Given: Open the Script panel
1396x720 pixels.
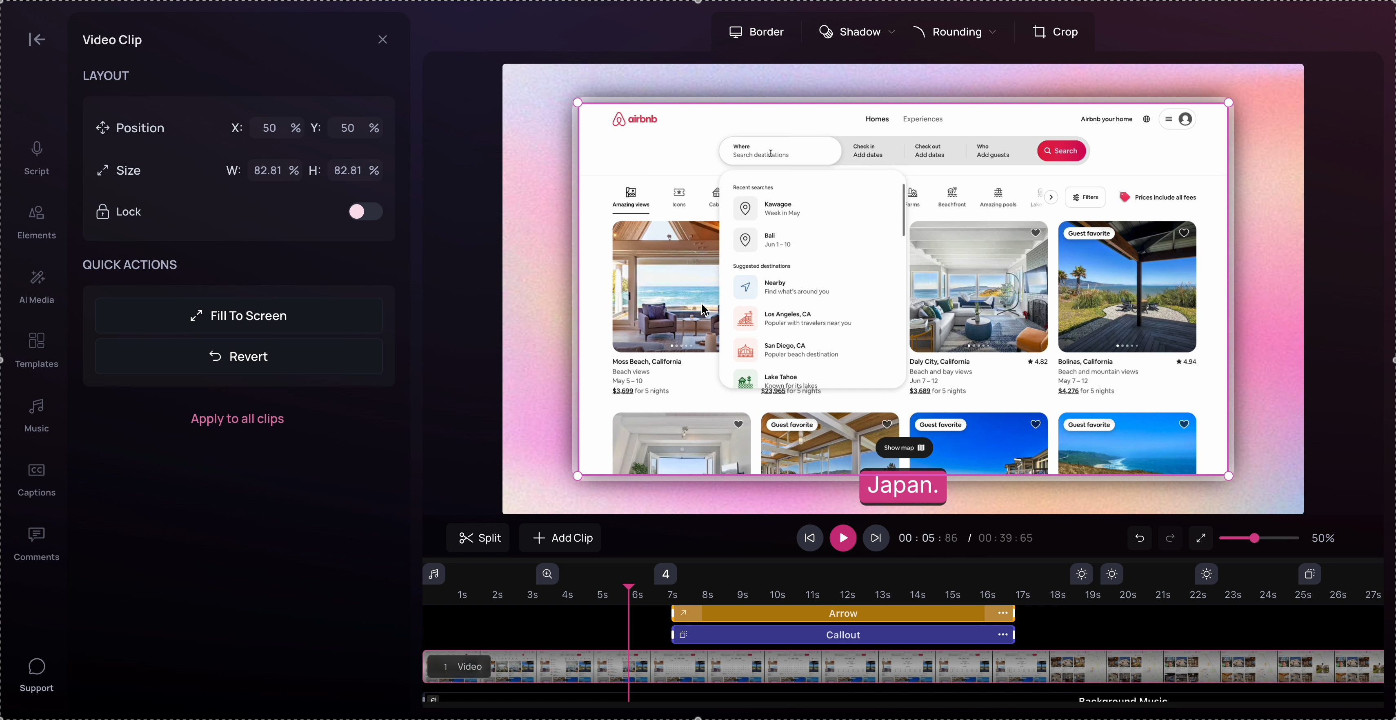Looking at the screenshot, I should pos(36,158).
